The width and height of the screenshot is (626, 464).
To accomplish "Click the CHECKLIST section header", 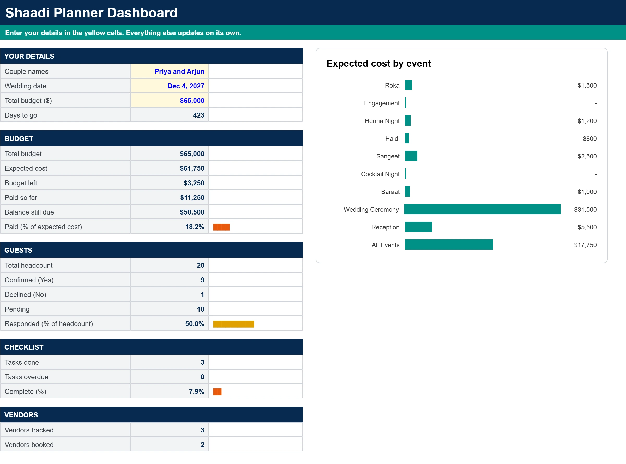I will [x=152, y=347].
